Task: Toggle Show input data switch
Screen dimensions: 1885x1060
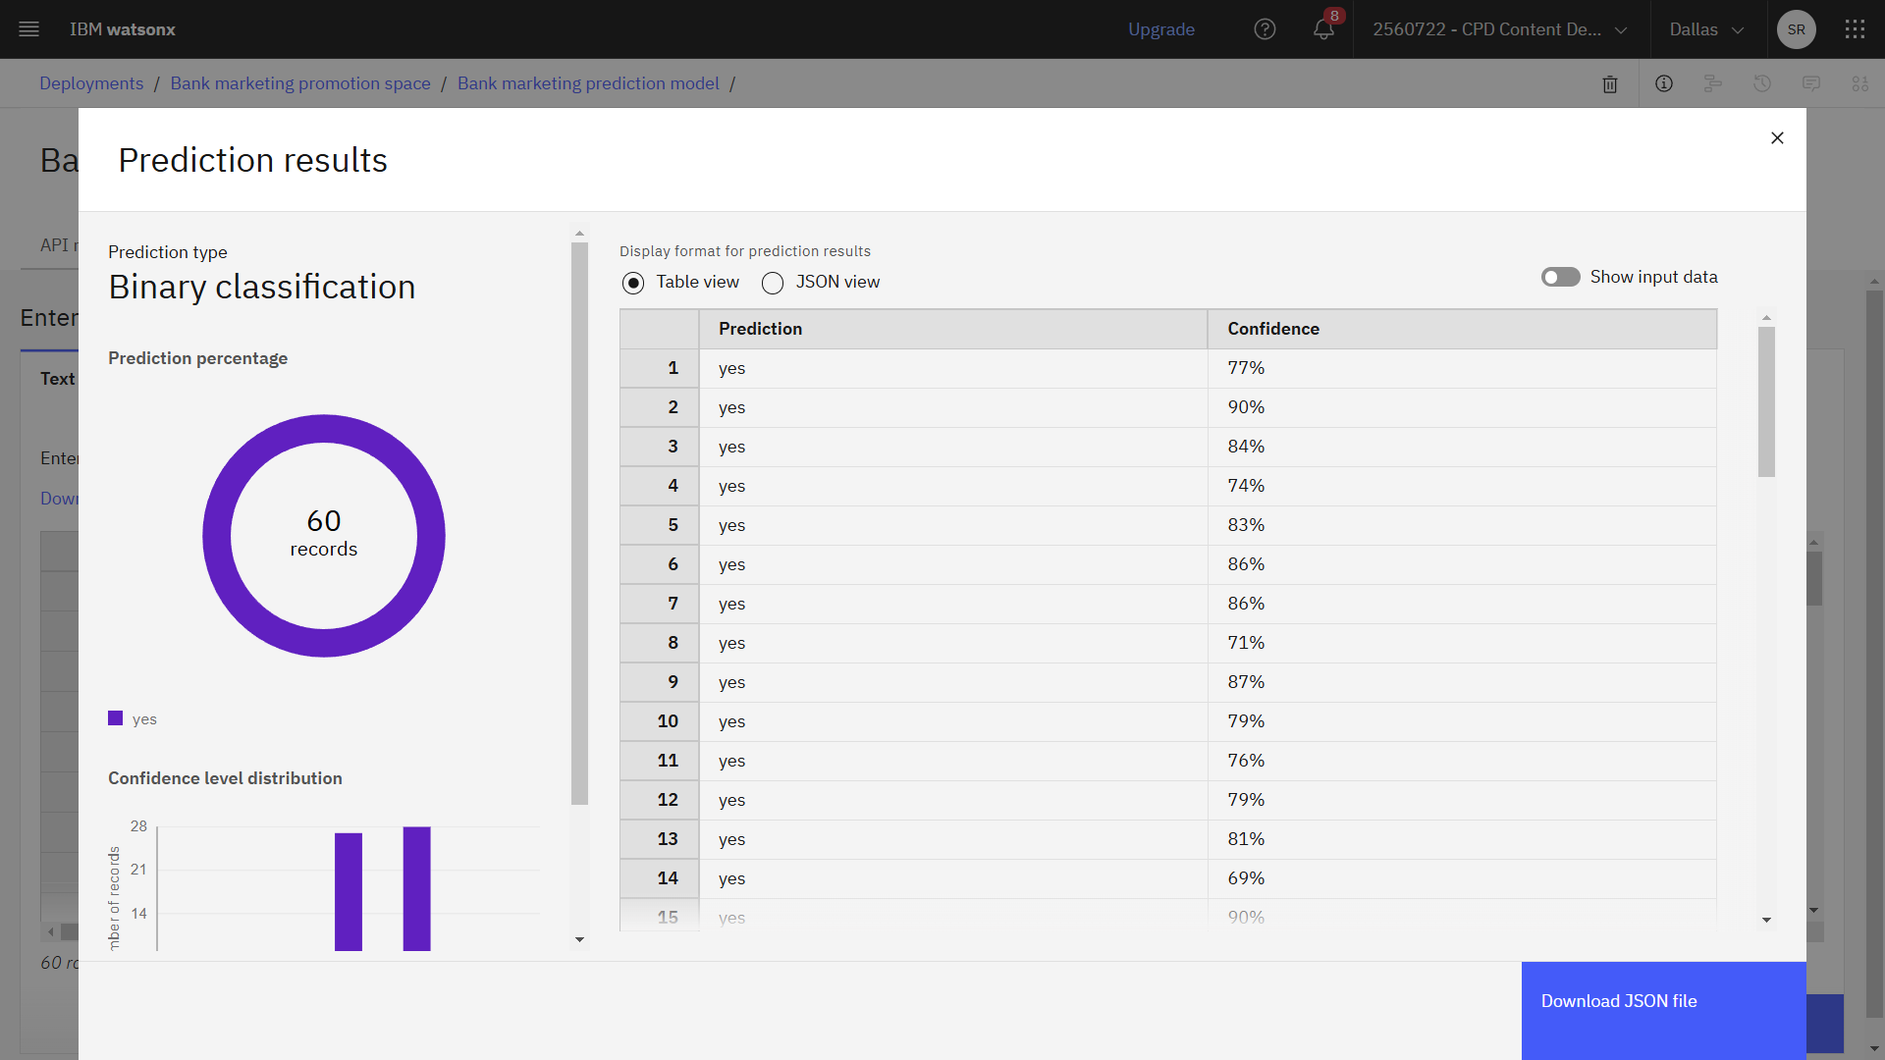Action: tap(1560, 278)
